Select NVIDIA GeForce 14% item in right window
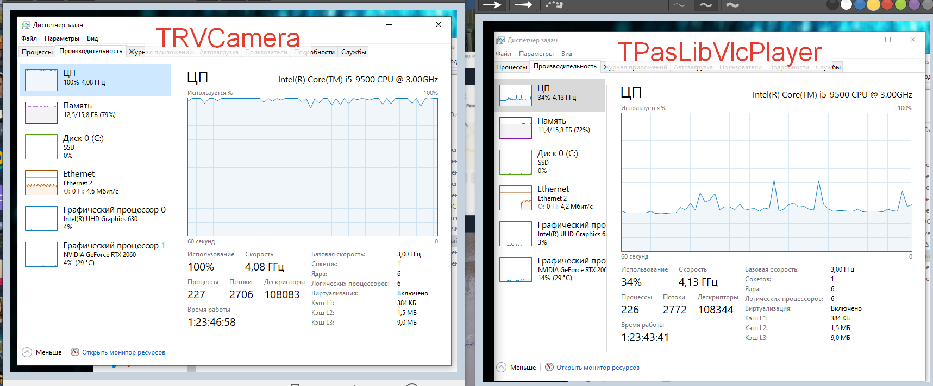Viewport: 933px width, 386px height. pos(549,269)
